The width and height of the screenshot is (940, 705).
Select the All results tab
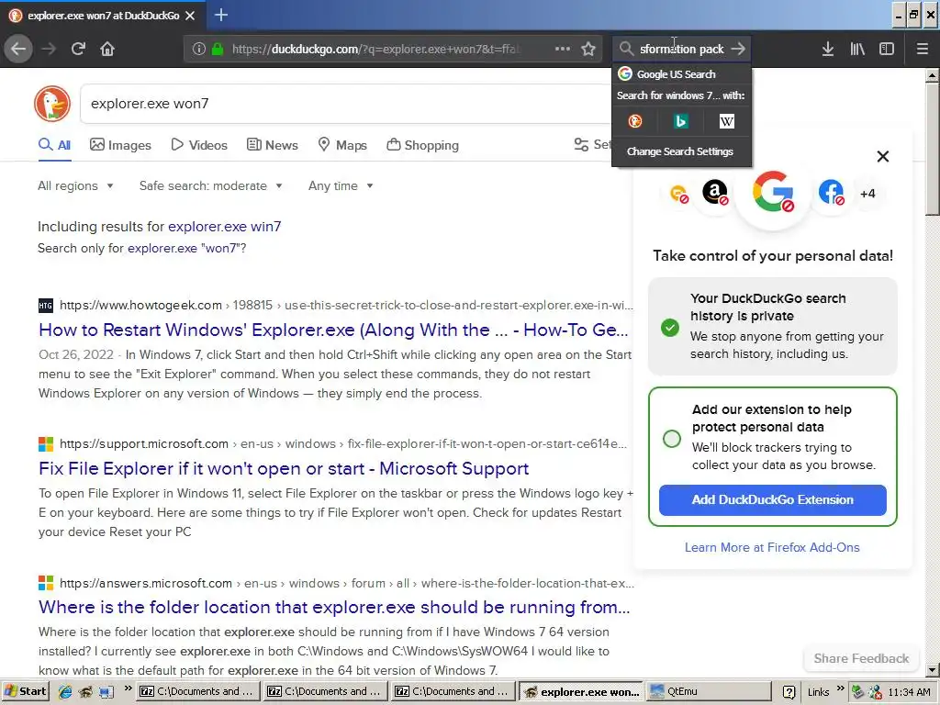click(54, 145)
